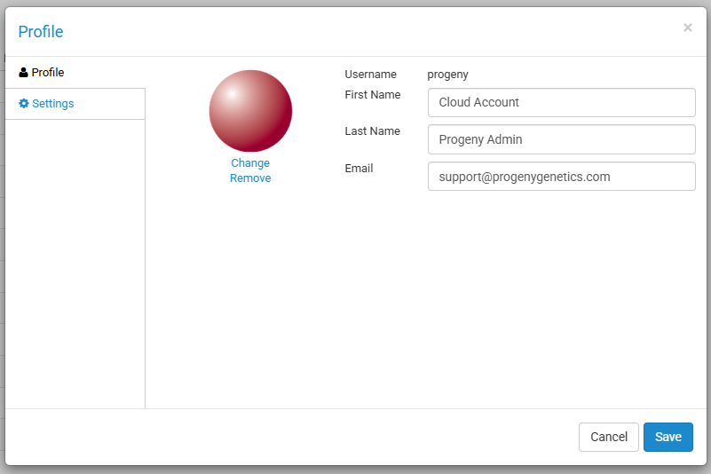Click the red sphere avatar image
Screen dimensions: 711x474
[x=250, y=111]
